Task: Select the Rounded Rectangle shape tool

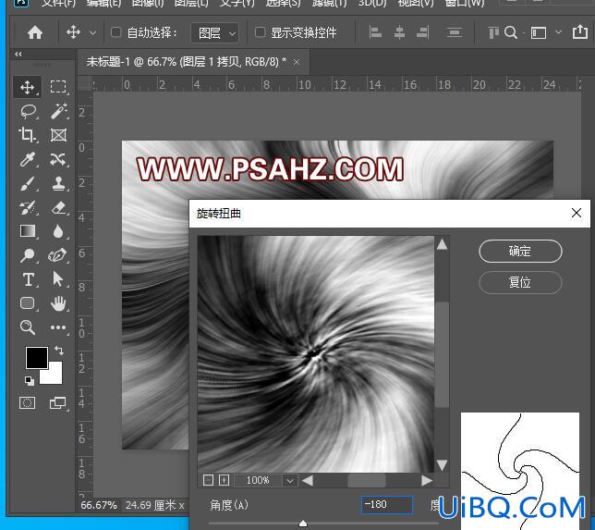Action: pos(28,303)
